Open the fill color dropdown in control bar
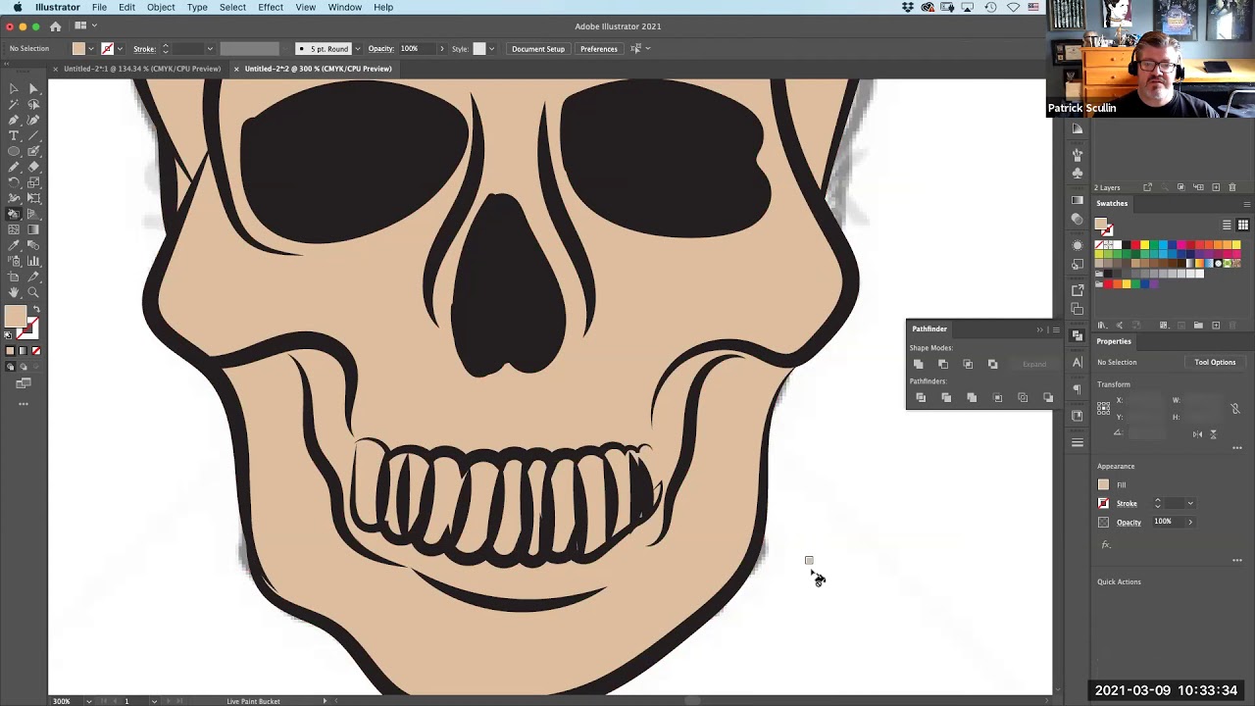The image size is (1255, 706). click(91, 49)
